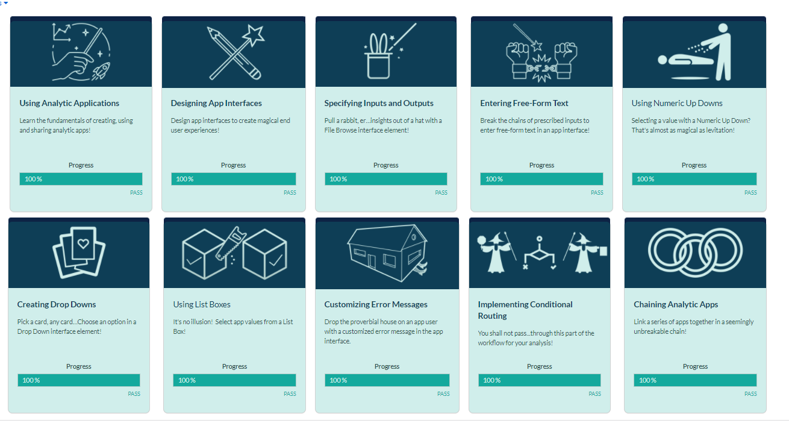Screen dimensions: 789x426
Task: Click the 100% progress bar for Using Numeric Up Downs
Action: (x=694, y=178)
